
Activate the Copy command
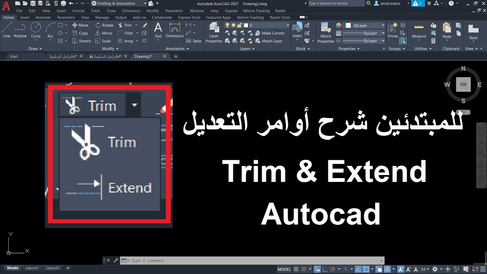coord(80,33)
